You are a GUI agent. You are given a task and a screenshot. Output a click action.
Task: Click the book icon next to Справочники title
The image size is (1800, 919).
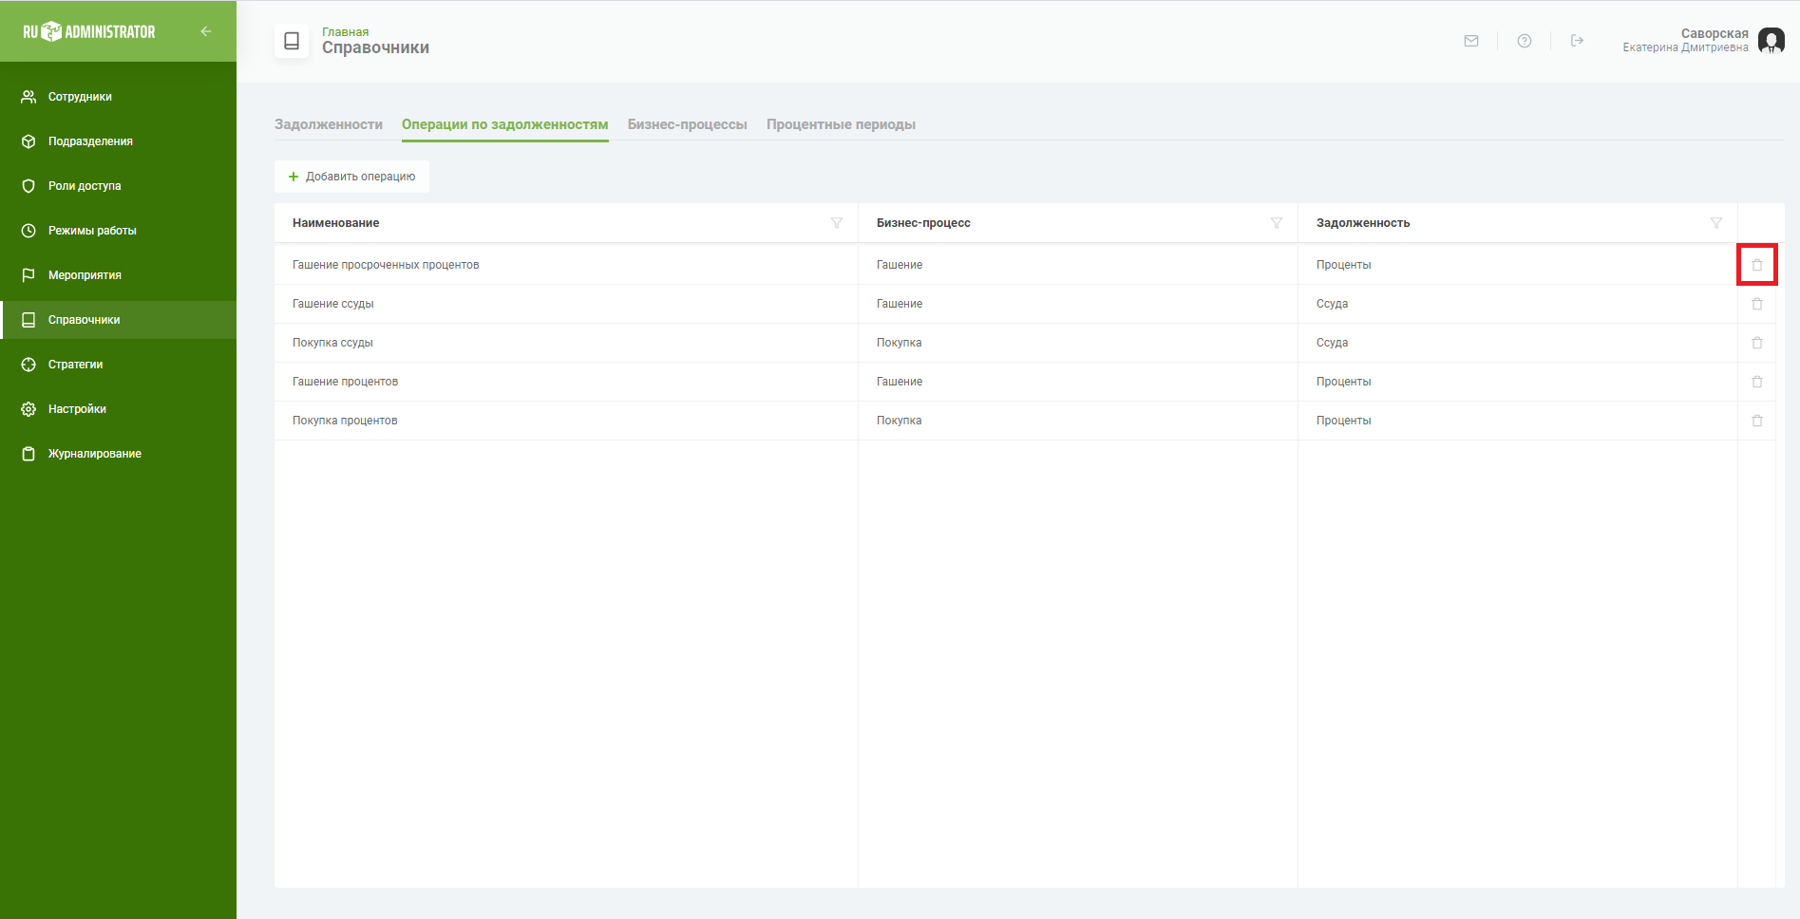[x=292, y=41]
